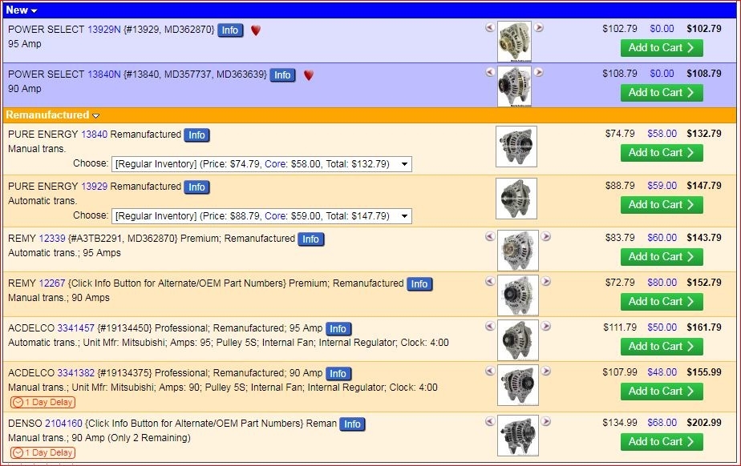The image size is (741, 466).
Task: Open Info for DENSO 2104160
Action: 352,424
